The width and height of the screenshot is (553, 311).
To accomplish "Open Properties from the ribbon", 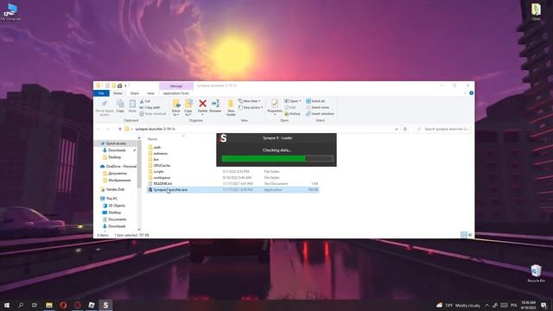I will click(x=275, y=107).
